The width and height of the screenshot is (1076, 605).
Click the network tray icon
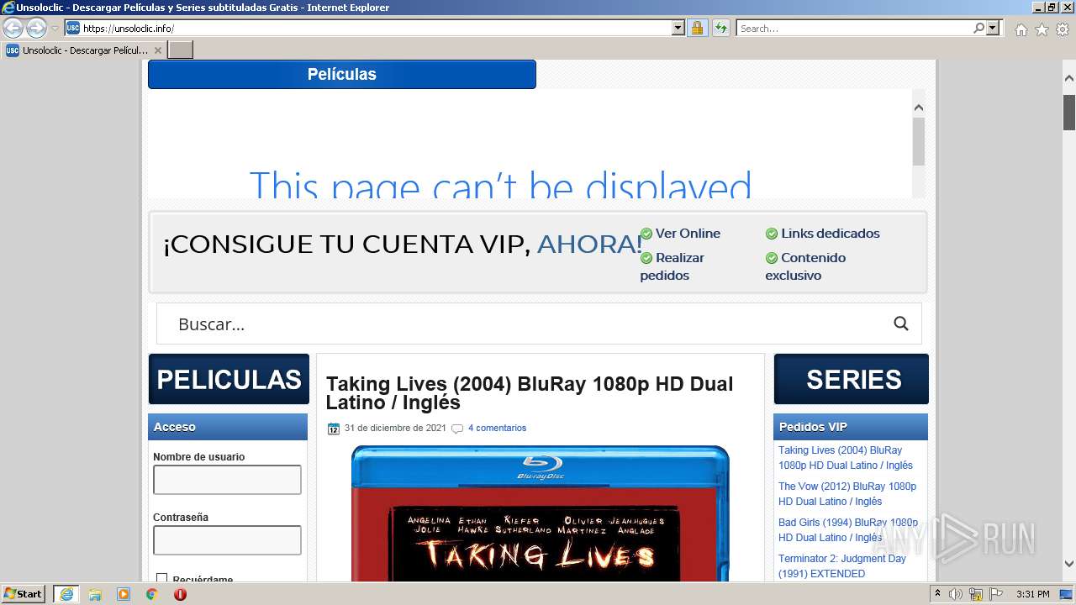[976, 594]
